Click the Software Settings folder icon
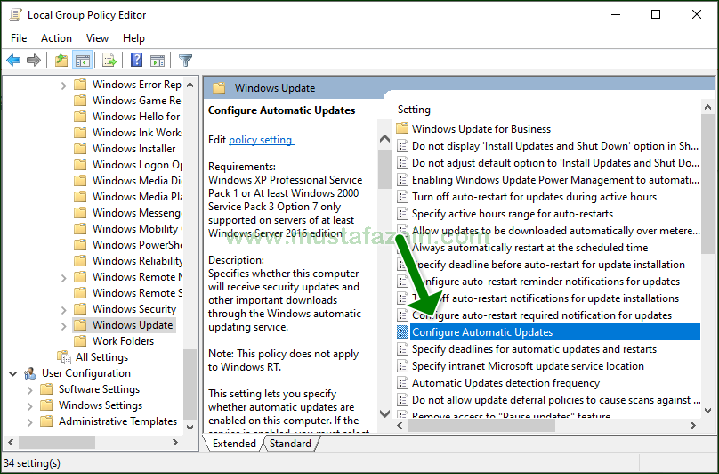This screenshot has height=474, width=719. 46,389
